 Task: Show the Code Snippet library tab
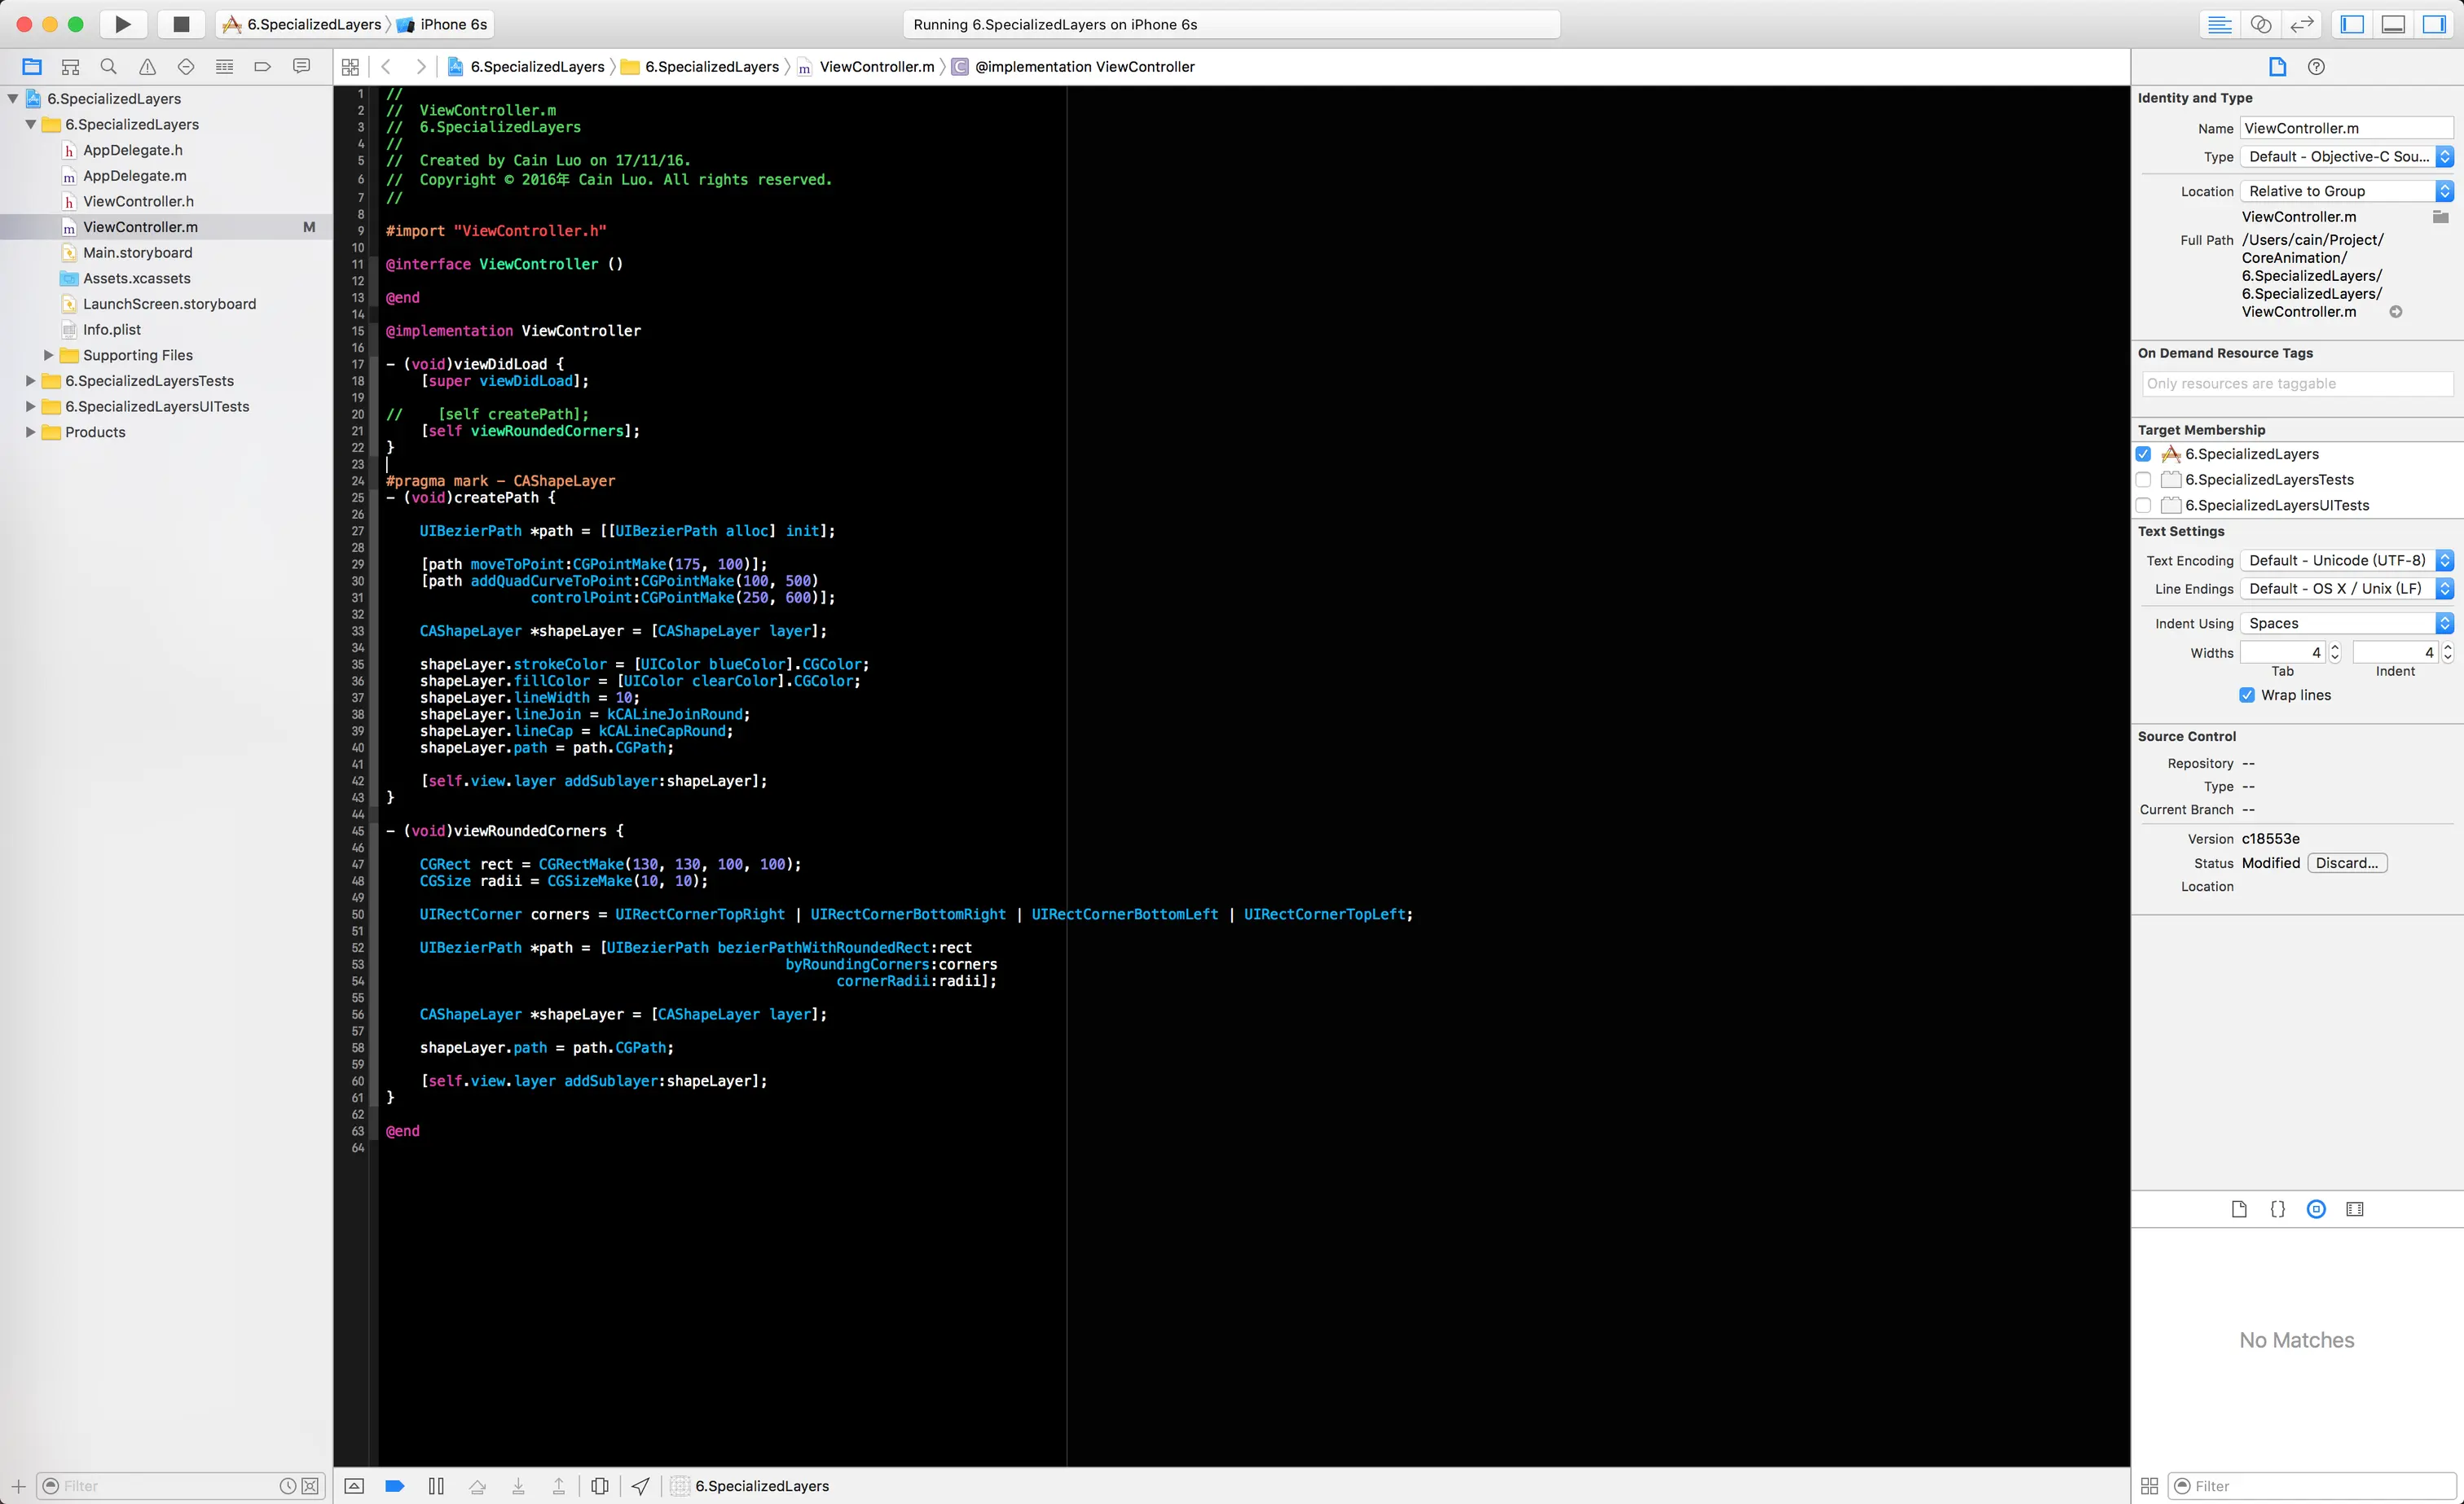pyautogui.click(x=2278, y=1209)
